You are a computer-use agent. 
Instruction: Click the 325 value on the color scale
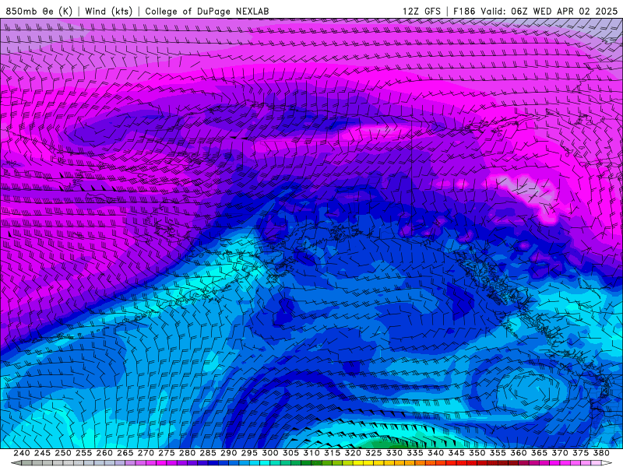click(x=374, y=453)
